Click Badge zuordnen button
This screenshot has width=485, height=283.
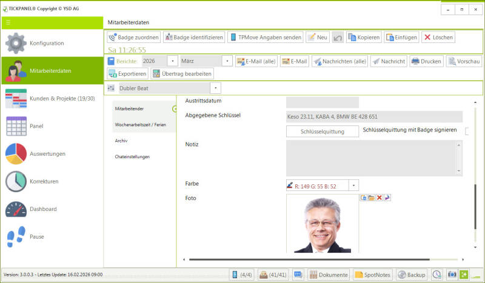click(x=133, y=37)
